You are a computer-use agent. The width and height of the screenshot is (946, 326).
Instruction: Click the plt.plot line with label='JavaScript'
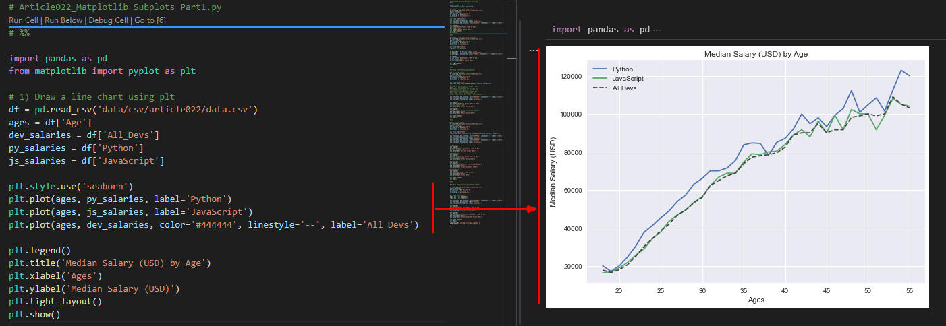tap(131, 212)
